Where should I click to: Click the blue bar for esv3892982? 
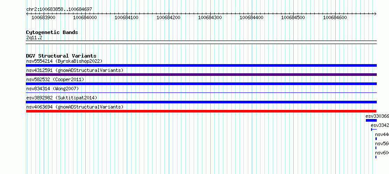[x=201, y=102]
